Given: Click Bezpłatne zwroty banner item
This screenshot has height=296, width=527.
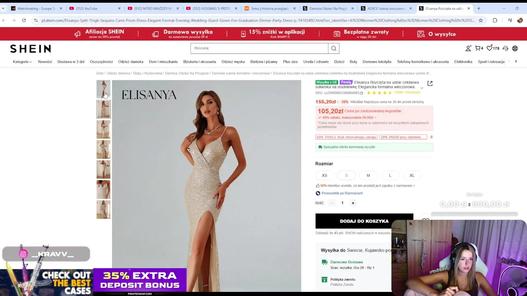Looking at the screenshot, I should [361, 34].
